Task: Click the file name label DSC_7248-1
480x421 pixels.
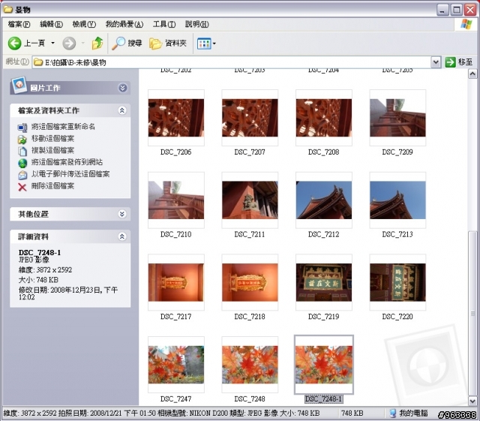Action: (x=324, y=399)
